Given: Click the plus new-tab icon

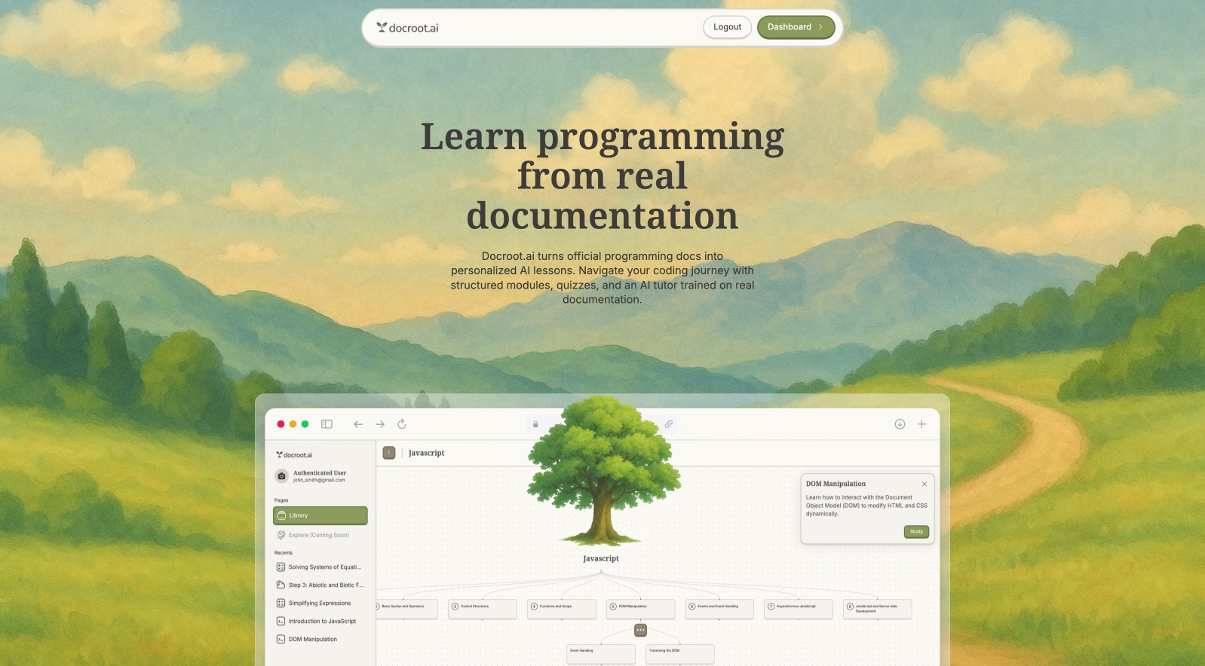Looking at the screenshot, I should coord(921,424).
